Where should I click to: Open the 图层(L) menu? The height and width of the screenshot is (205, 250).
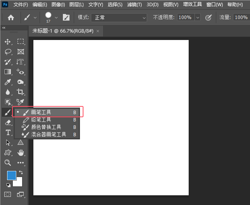click(x=76, y=5)
